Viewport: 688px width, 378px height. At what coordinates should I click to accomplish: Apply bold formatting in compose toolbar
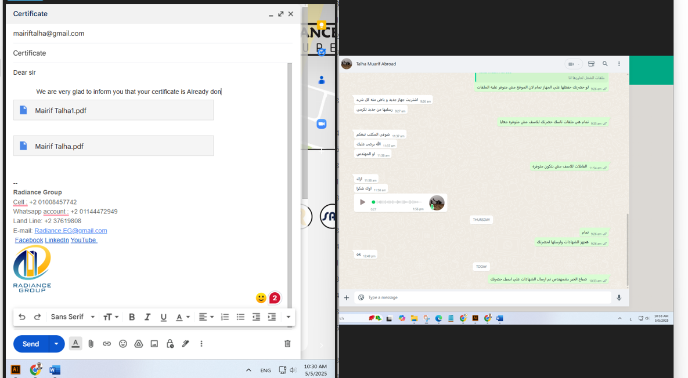132,317
